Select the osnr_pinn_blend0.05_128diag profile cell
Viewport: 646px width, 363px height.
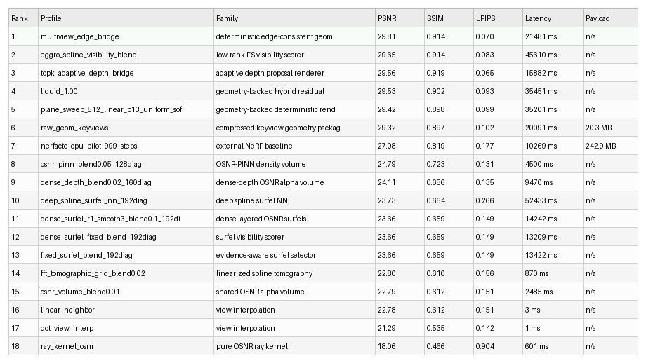pyautogui.click(x=126, y=164)
